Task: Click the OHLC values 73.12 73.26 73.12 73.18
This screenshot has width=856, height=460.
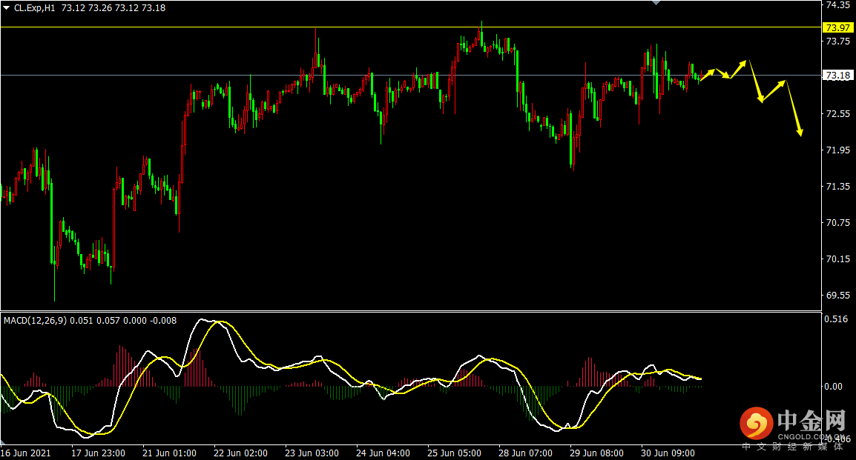Action: click(x=113, y=8)
